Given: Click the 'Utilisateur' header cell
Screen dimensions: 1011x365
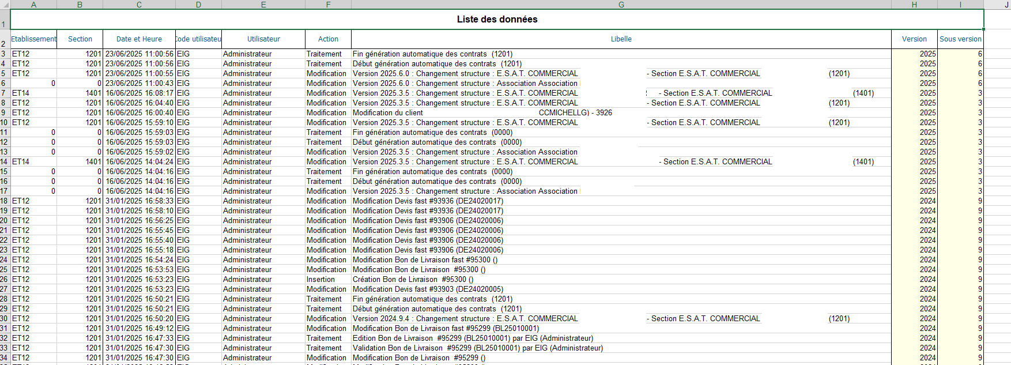Looking at the screenshot, I should click(263, 39).
